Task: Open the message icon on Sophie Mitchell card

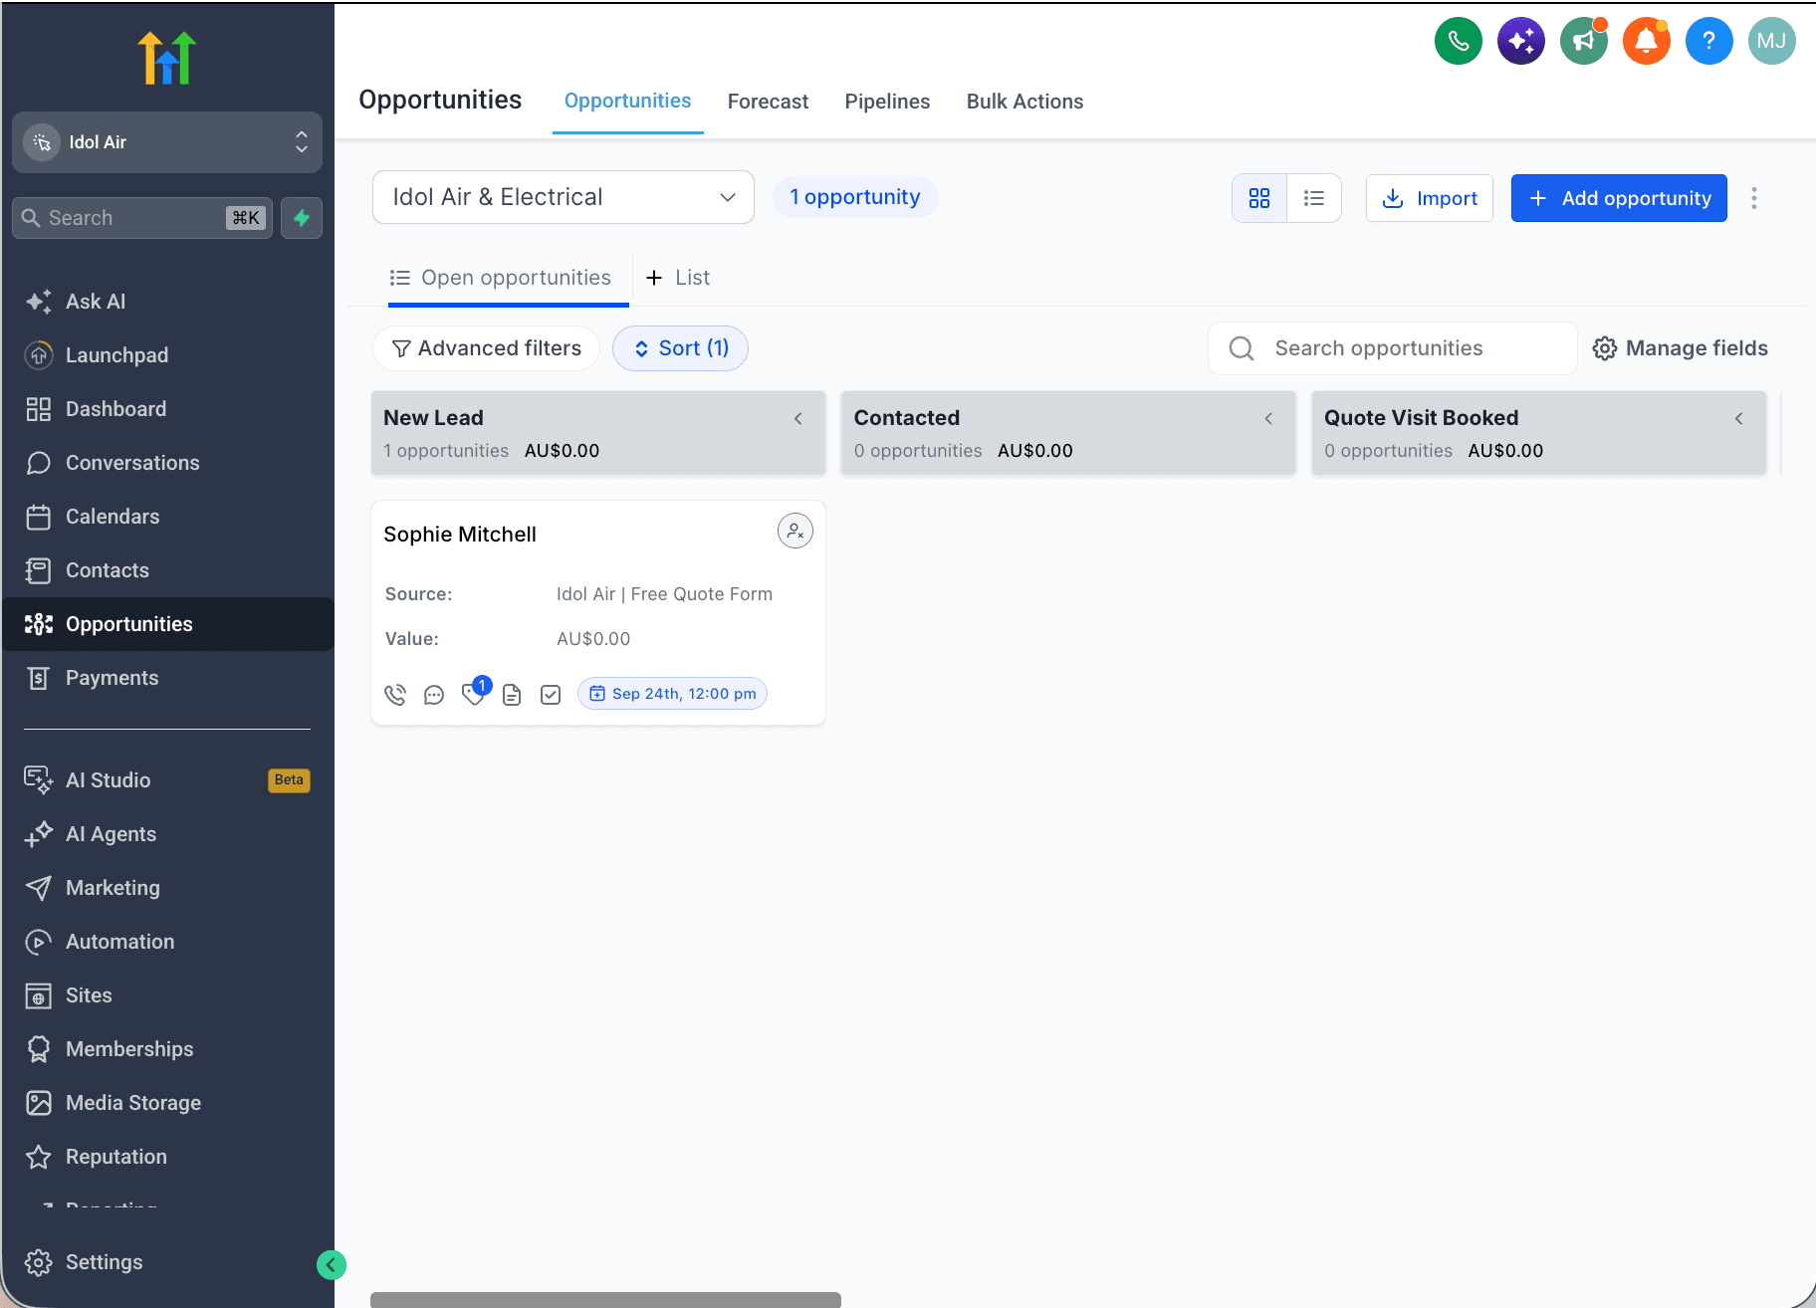Action: click(434, 695)
